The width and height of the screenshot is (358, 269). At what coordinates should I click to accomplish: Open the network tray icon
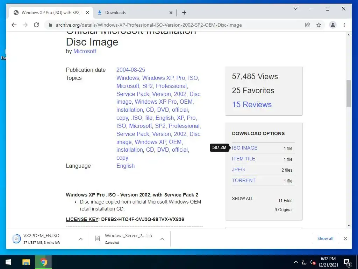point(305,262)
